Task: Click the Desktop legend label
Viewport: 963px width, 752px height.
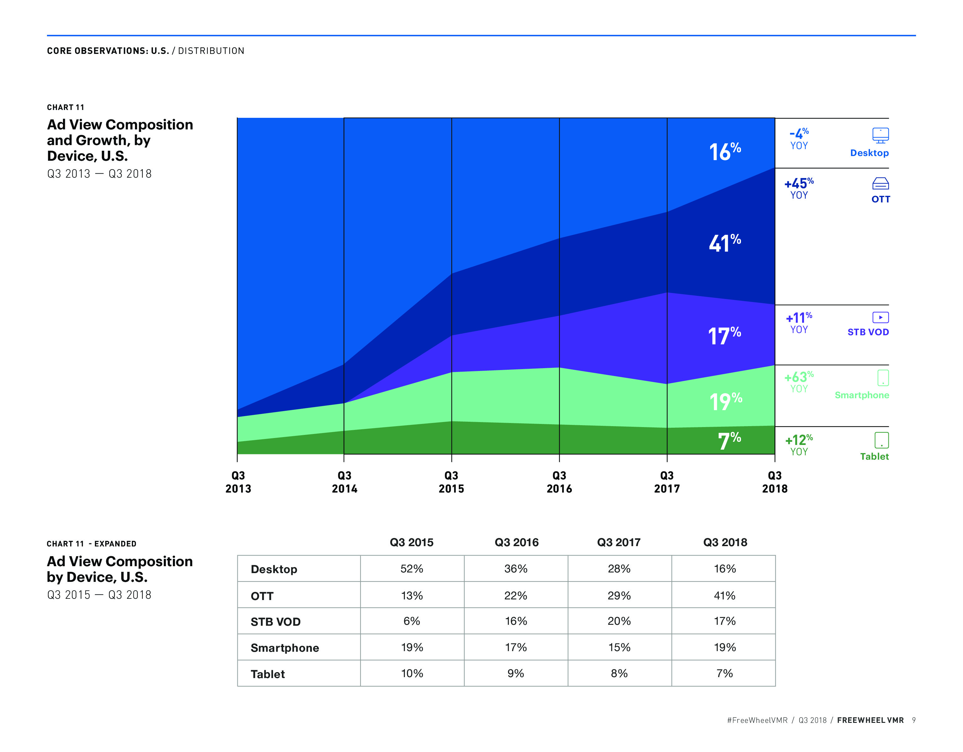Action: pyautogui.click(x=869, y=153)
